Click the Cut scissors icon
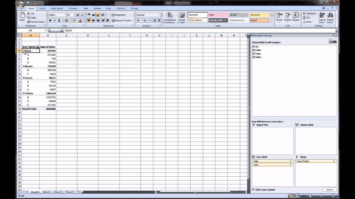355x199 pixels. point(28,13)
